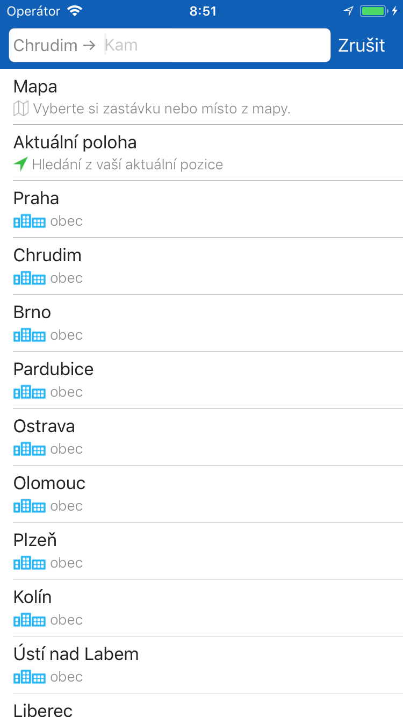Image resolution: width=403 pixels, height=717 pixels.
Task: Pick Ústí nad Labem from list
Action: [x=201, y=664]
